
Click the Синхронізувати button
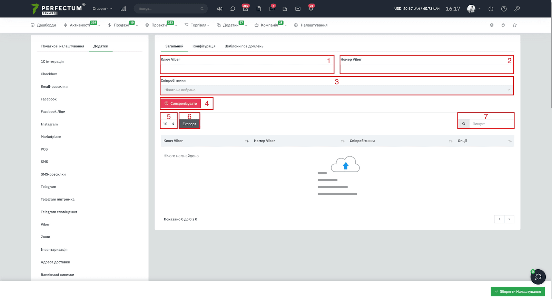click(181, 104)
